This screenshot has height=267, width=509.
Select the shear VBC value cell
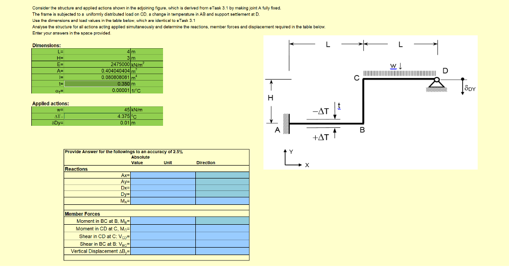click(x=163, y=244)
